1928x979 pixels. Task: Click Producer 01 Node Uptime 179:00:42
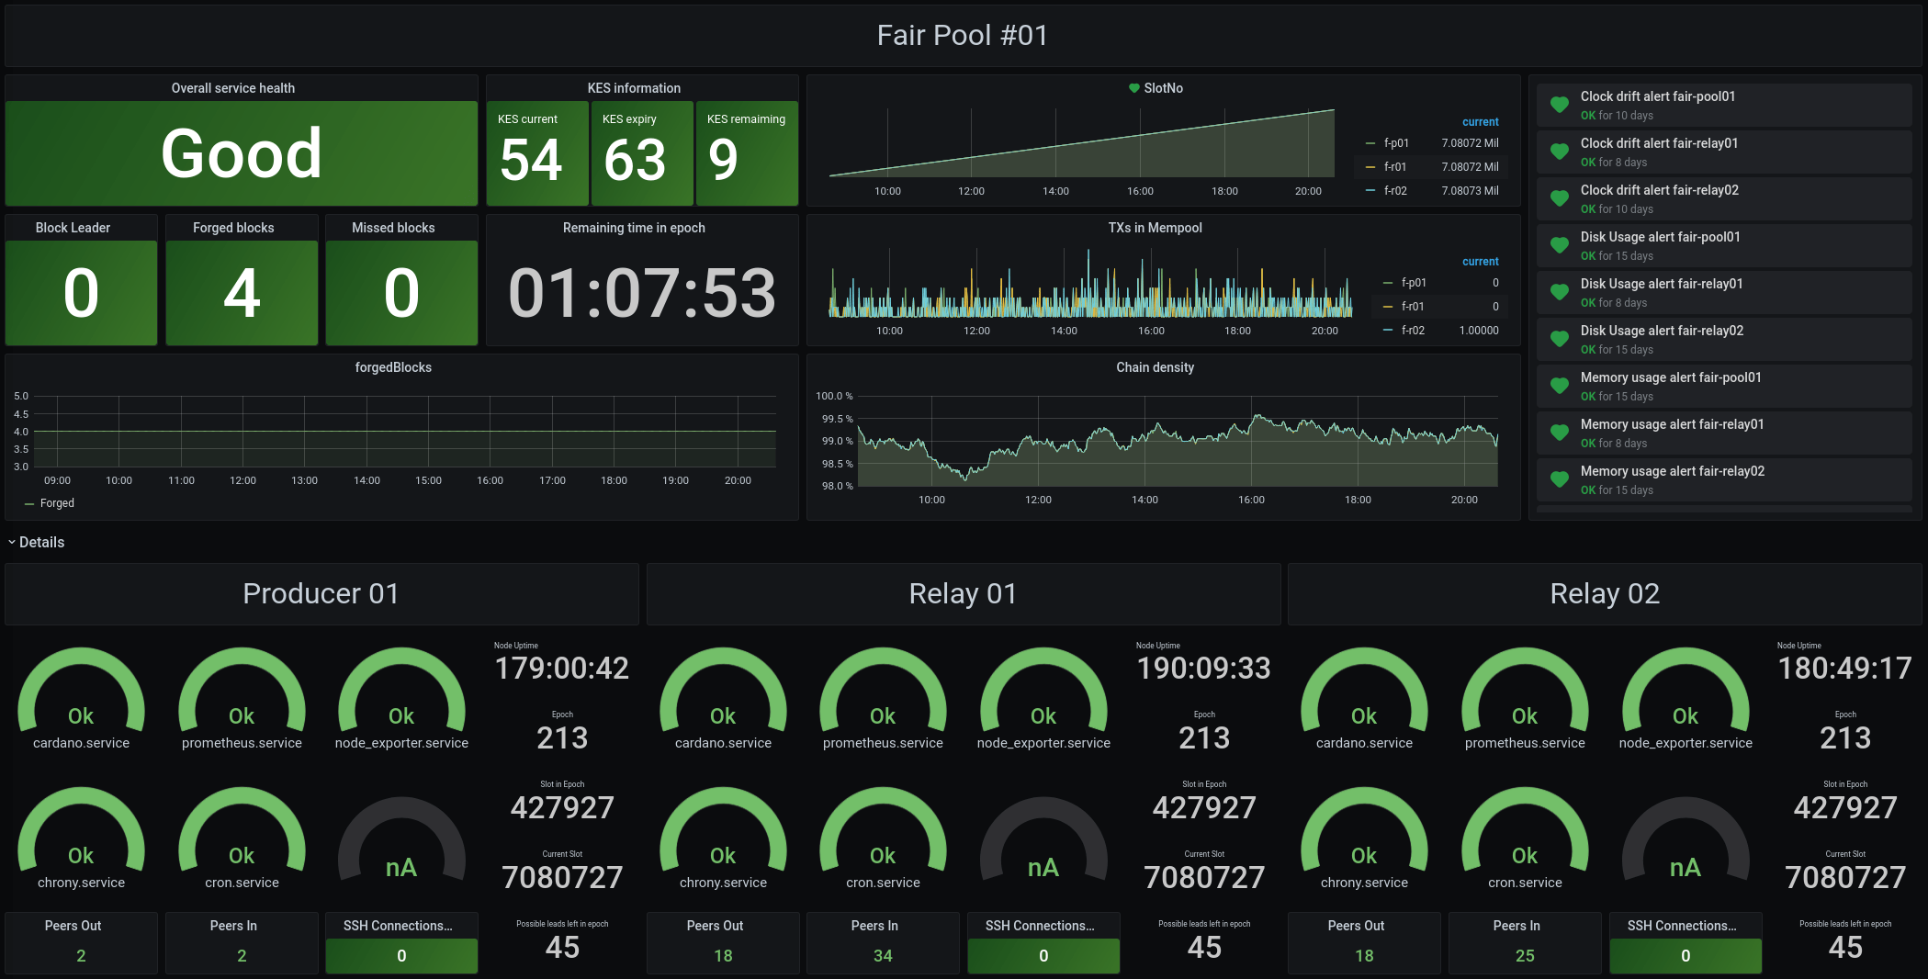(x=562, y=668)
